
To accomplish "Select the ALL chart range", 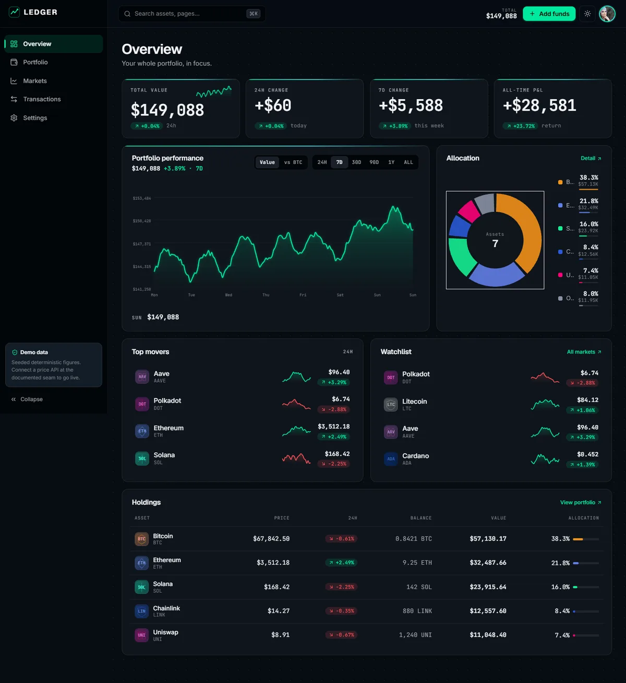I will [x=408, y=162].
